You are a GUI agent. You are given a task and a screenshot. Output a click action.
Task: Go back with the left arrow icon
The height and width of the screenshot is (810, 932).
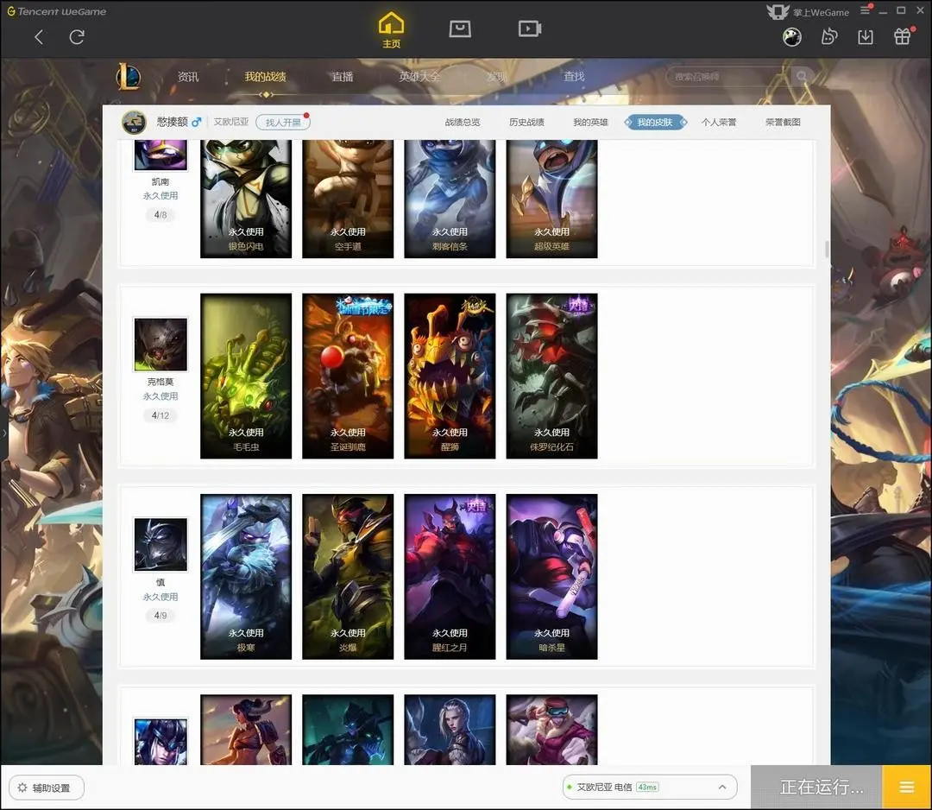pos(39,37)
